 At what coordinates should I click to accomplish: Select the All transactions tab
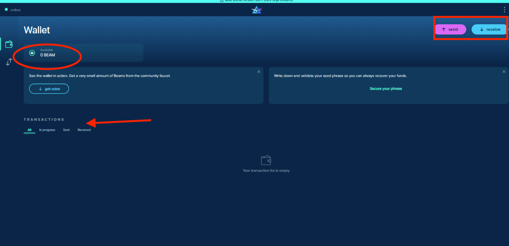coord(29,130)
